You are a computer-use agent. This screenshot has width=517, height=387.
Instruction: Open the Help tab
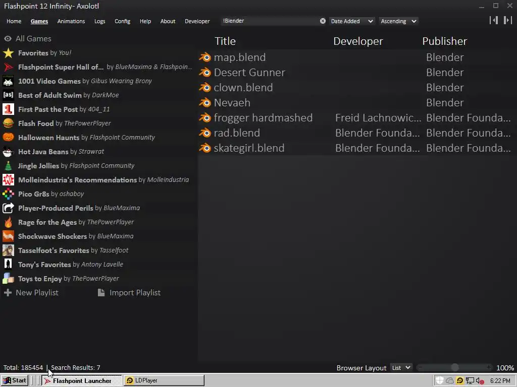pos(145,21)
